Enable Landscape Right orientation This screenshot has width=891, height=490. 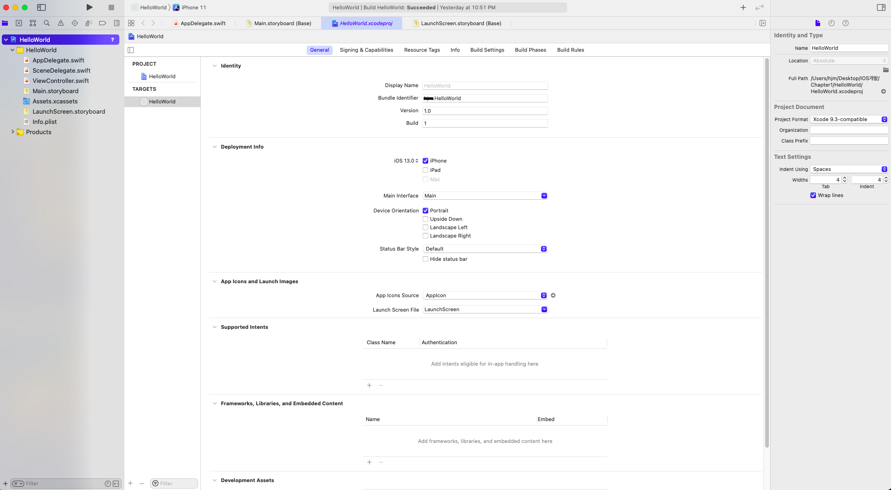425,236
